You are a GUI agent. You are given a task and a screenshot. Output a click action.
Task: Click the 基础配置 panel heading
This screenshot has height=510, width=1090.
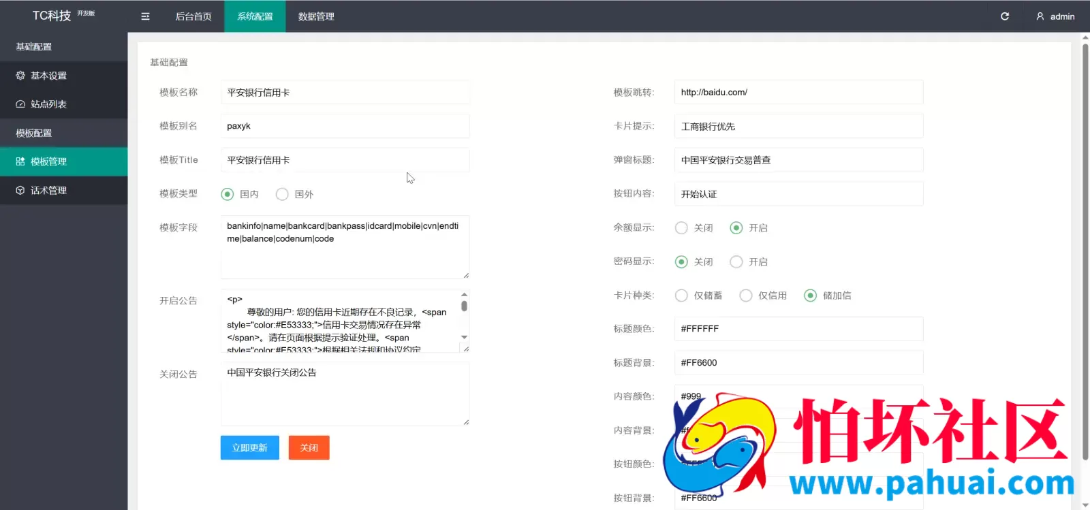pyautogui.click(x=169, y=63)
